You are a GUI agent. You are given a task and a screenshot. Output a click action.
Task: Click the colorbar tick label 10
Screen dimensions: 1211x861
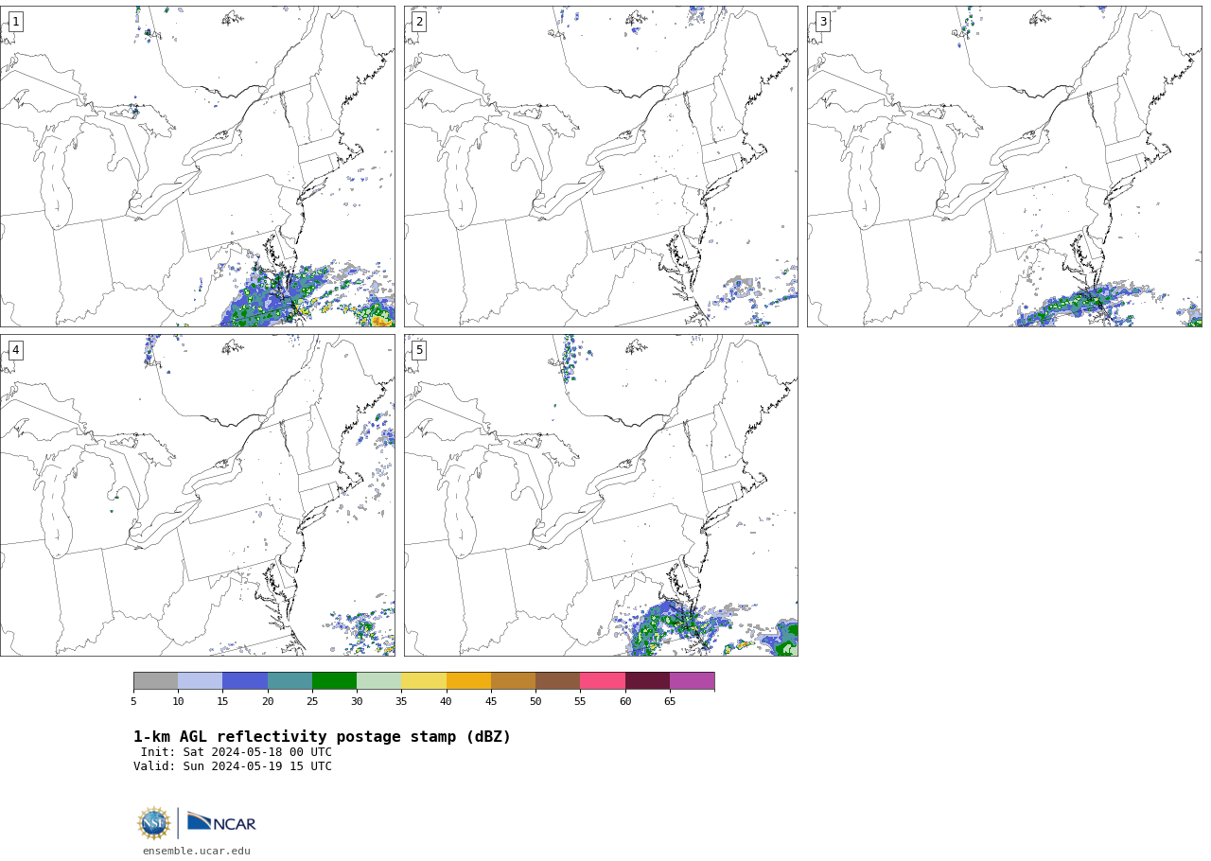pyautogui.click(x=178, y=701)
